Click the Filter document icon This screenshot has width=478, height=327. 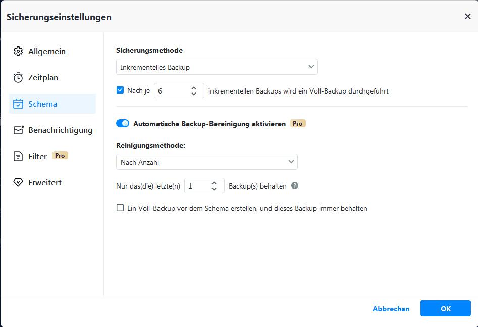click(18, 157)
